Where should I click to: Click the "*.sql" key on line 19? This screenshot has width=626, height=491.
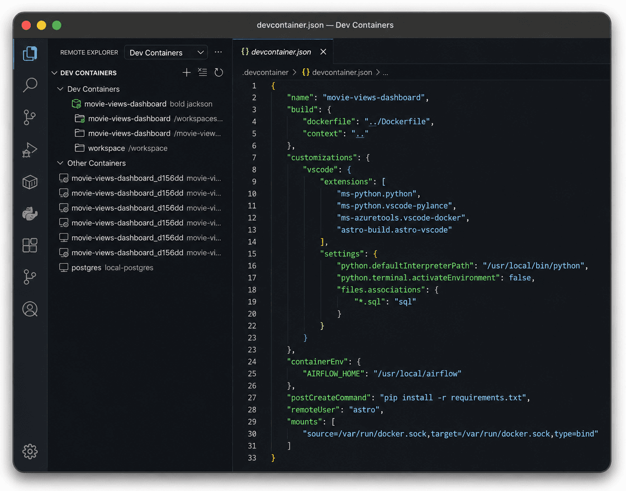coord(369,302)
